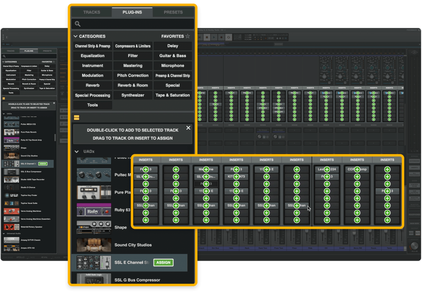Toggle the Favorites star in enlarged browser

coord(188,36)
